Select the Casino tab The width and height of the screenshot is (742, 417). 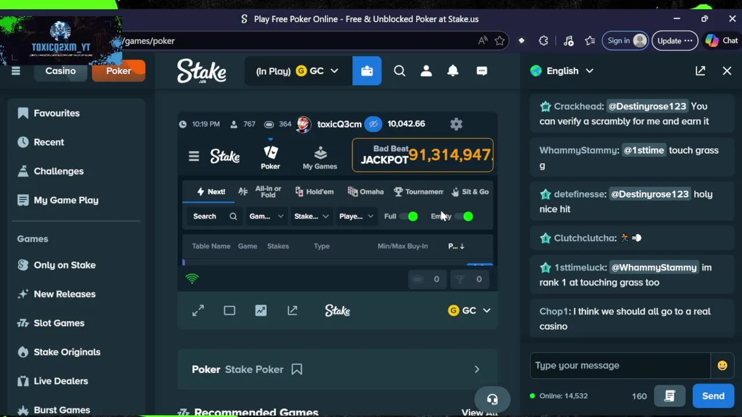click(x=60, y=71)
